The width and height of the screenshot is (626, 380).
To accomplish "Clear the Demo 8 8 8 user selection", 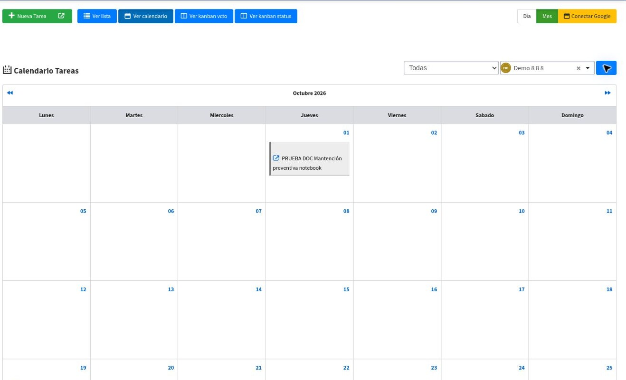I will pyautogui.click(x=579, y=68).
